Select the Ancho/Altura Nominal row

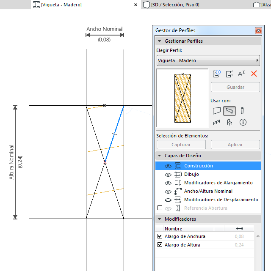pyautogui.click(x=208, y=191)
